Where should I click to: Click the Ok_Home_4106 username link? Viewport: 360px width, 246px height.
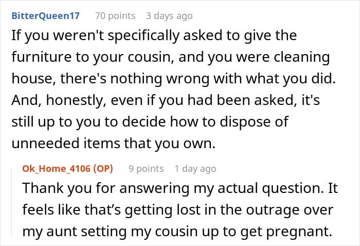click(56, 168)
